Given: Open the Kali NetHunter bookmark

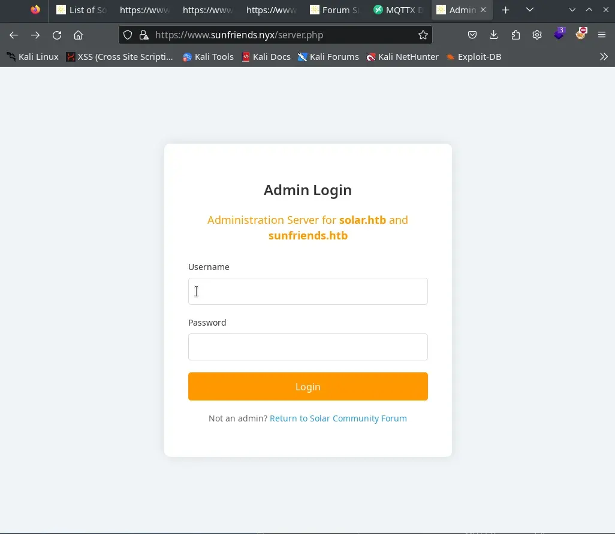Looking at the screenshot, I should point(402,57).
